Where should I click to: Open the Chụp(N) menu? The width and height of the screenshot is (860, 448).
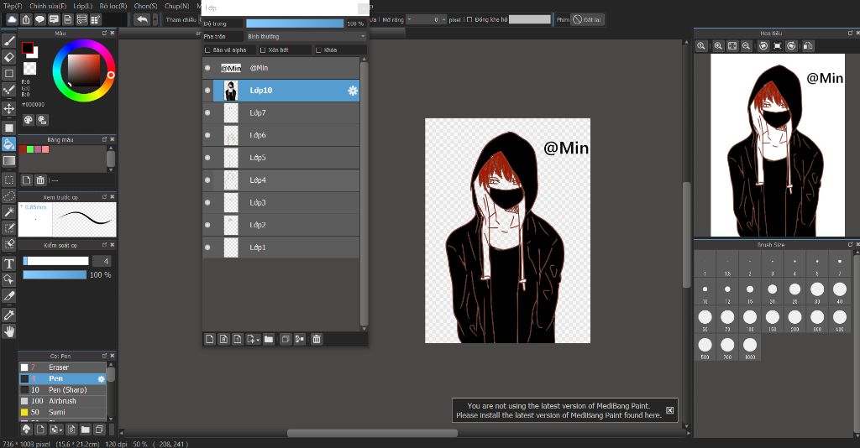pos(176,6)
